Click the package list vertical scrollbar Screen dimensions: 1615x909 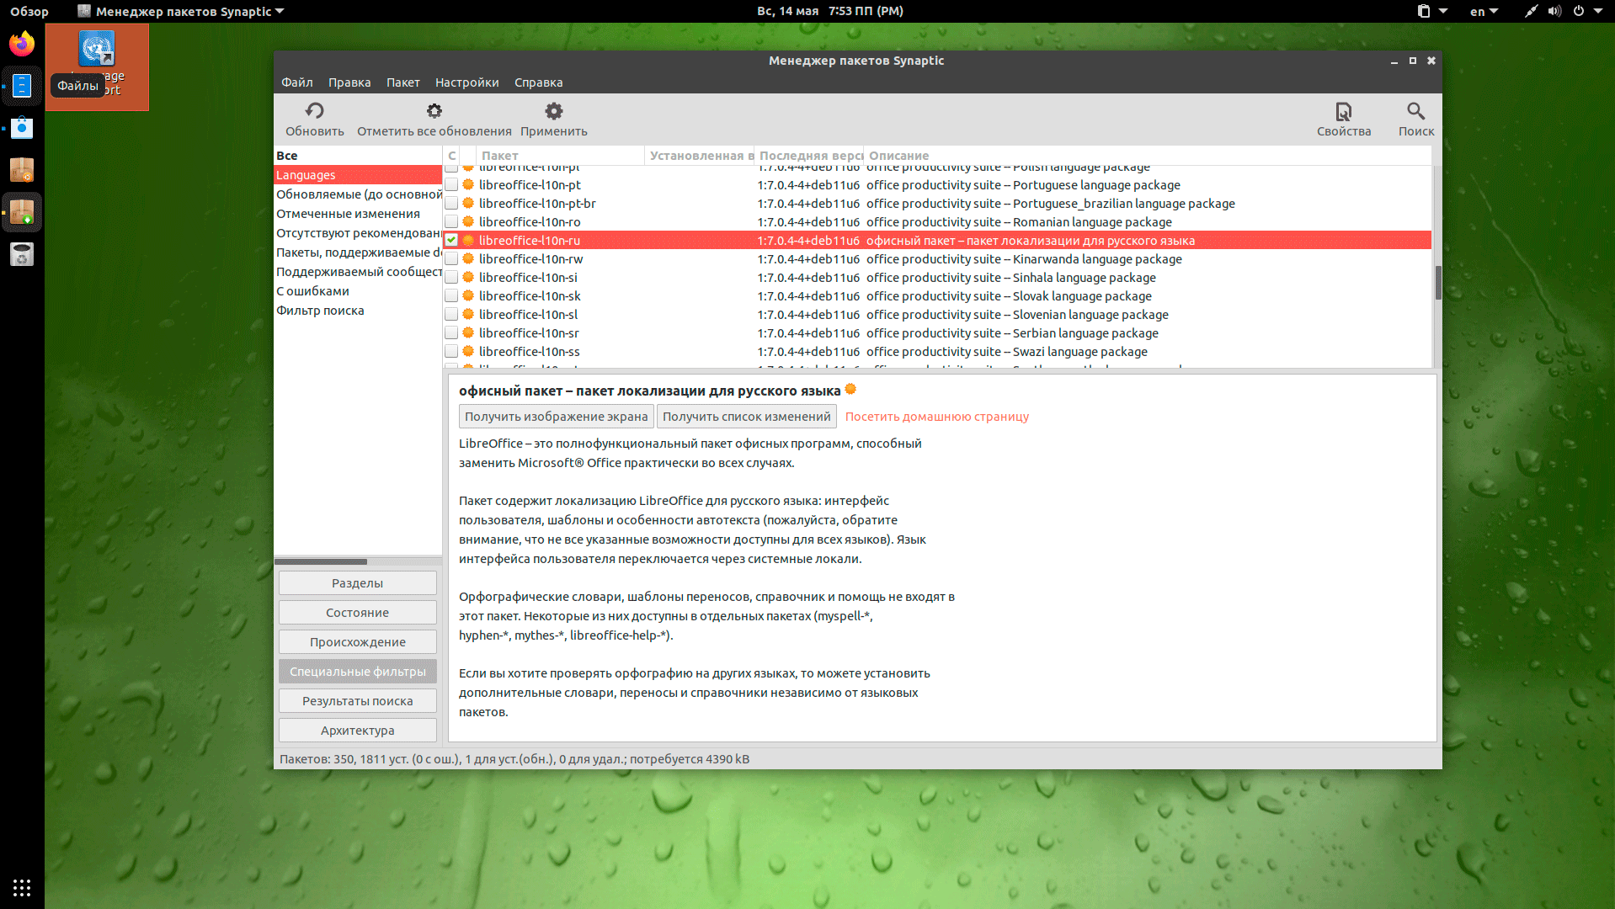tap(1437, 282)
